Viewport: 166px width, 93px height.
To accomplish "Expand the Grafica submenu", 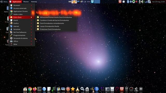I will click(22, 23).
